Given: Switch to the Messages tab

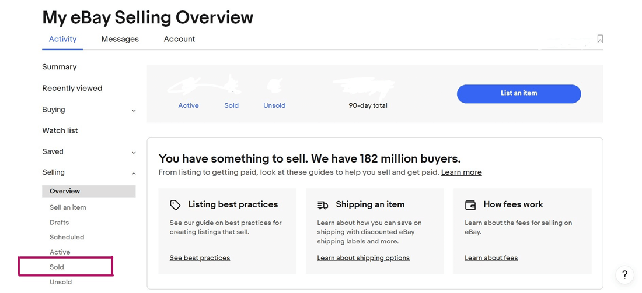Looking at the screenshot, I should (x=120, y=39).
